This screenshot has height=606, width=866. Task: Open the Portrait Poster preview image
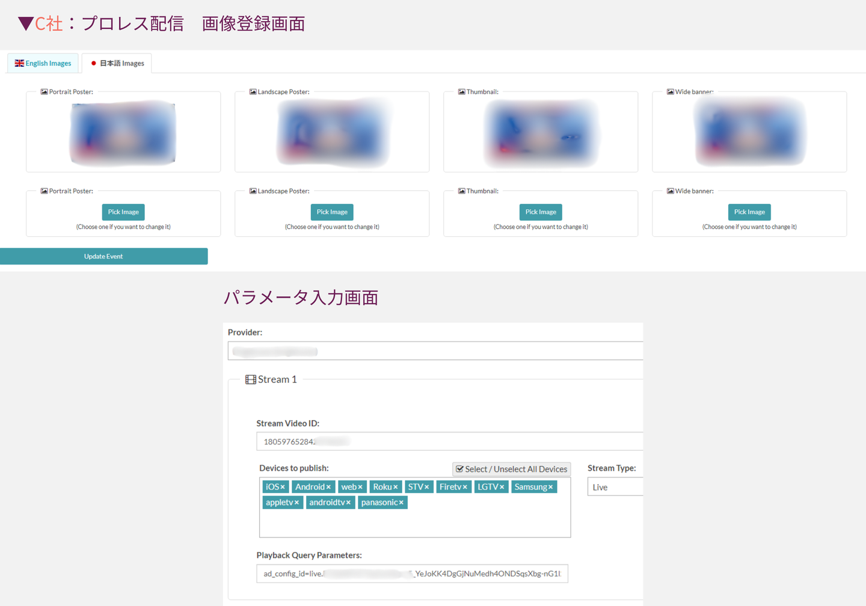(123, 134)
